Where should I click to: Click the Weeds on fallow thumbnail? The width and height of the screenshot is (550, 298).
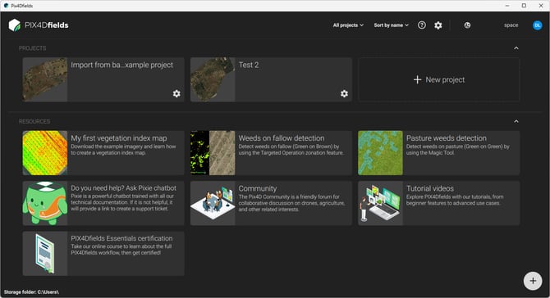click(213, 153)
